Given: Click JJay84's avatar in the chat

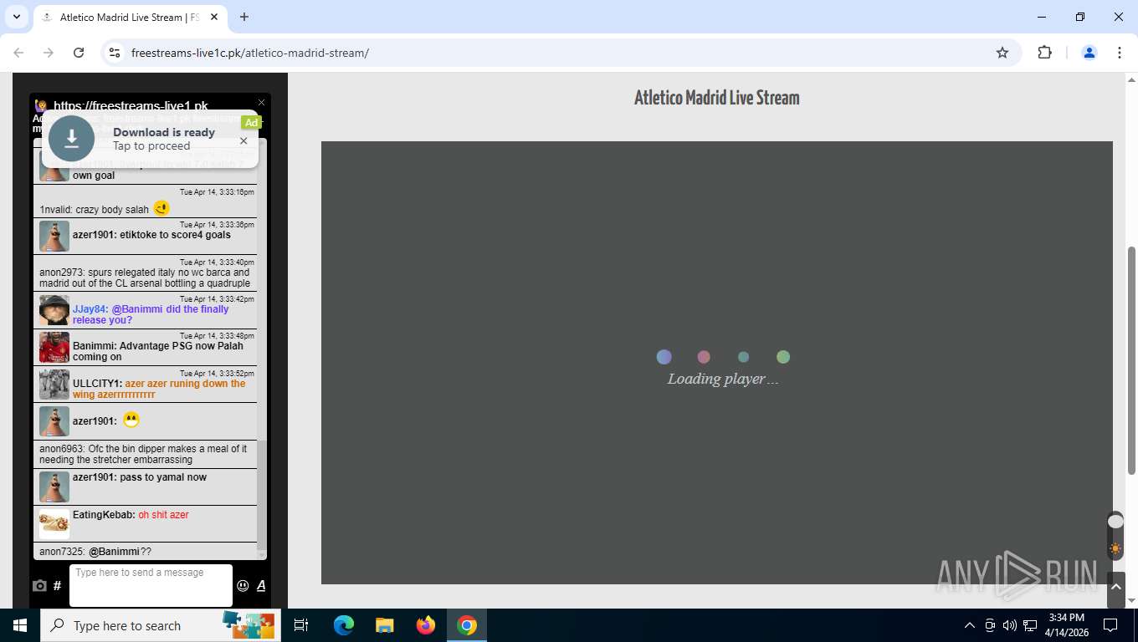Looking at the screenshot, I should click(x=54, y=310).
